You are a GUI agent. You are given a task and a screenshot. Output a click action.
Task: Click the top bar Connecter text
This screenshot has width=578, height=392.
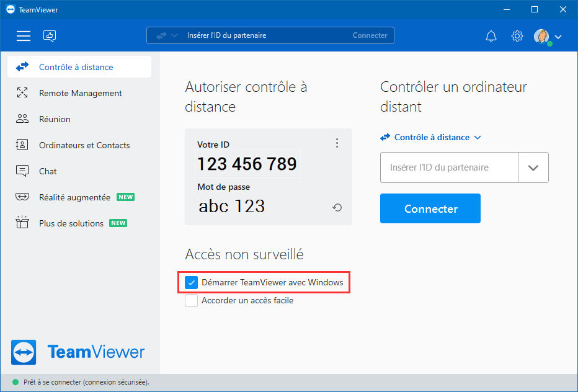pos(370,35)
